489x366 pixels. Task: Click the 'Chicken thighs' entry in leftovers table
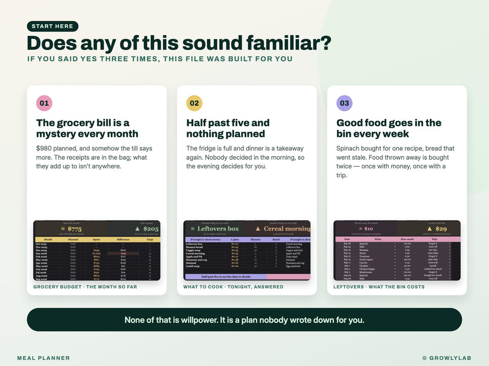coord(367,269)
